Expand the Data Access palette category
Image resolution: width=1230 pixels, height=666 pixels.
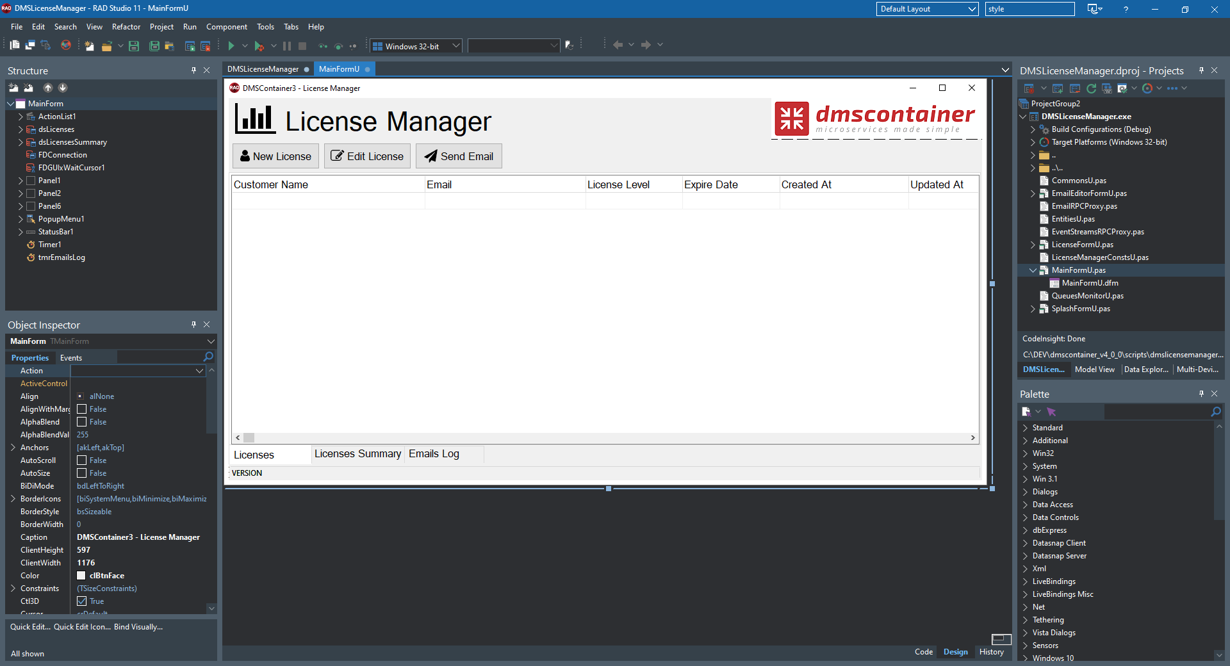(1025, 505)
